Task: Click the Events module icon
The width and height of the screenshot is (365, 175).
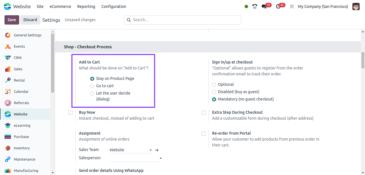Action: 8,47
